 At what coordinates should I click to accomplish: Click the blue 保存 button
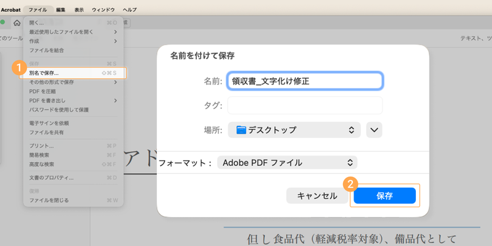[384, 195]
